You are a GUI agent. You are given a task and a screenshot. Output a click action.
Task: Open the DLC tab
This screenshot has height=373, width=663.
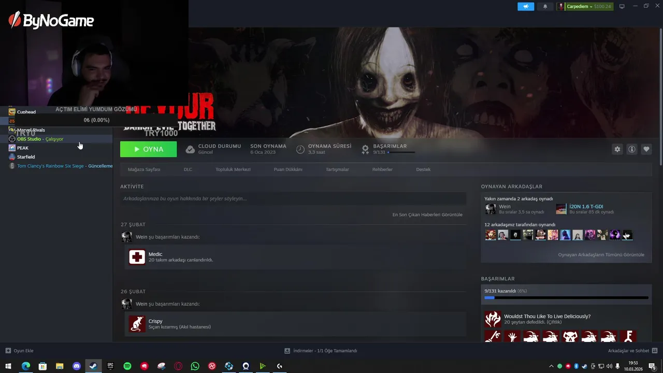188,169
